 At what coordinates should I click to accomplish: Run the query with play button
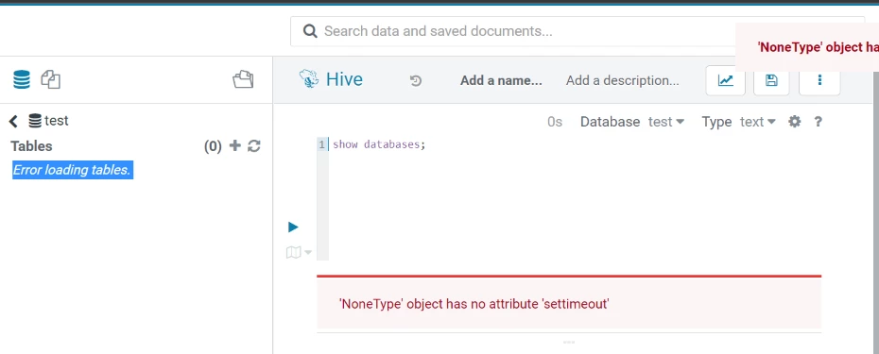tap(293, 227)
